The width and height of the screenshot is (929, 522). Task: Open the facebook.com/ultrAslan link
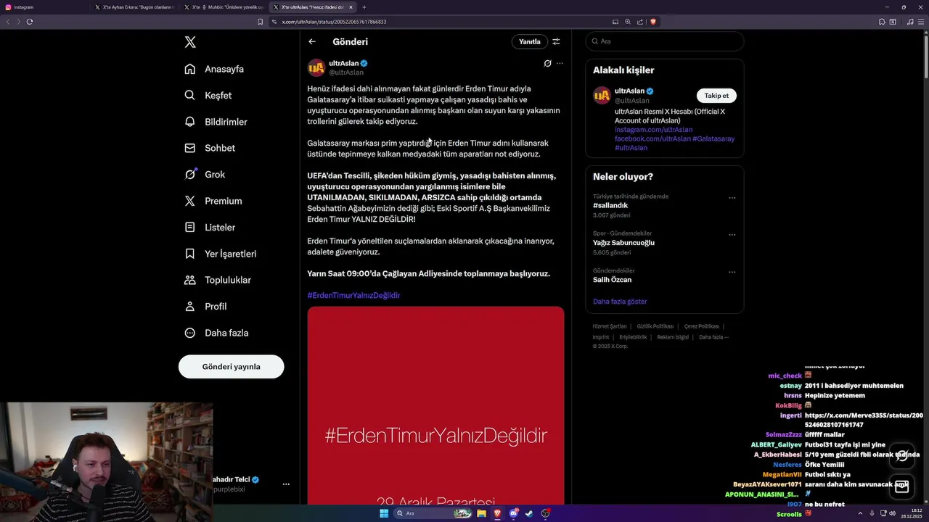click(652, 138)
